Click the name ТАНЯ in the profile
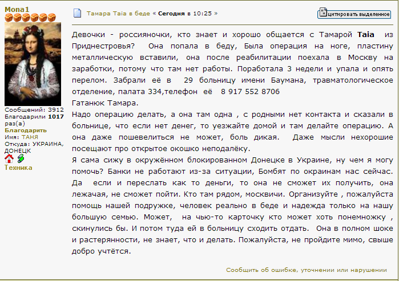This screenshot has width=399, height=281. tap(30, 137)
